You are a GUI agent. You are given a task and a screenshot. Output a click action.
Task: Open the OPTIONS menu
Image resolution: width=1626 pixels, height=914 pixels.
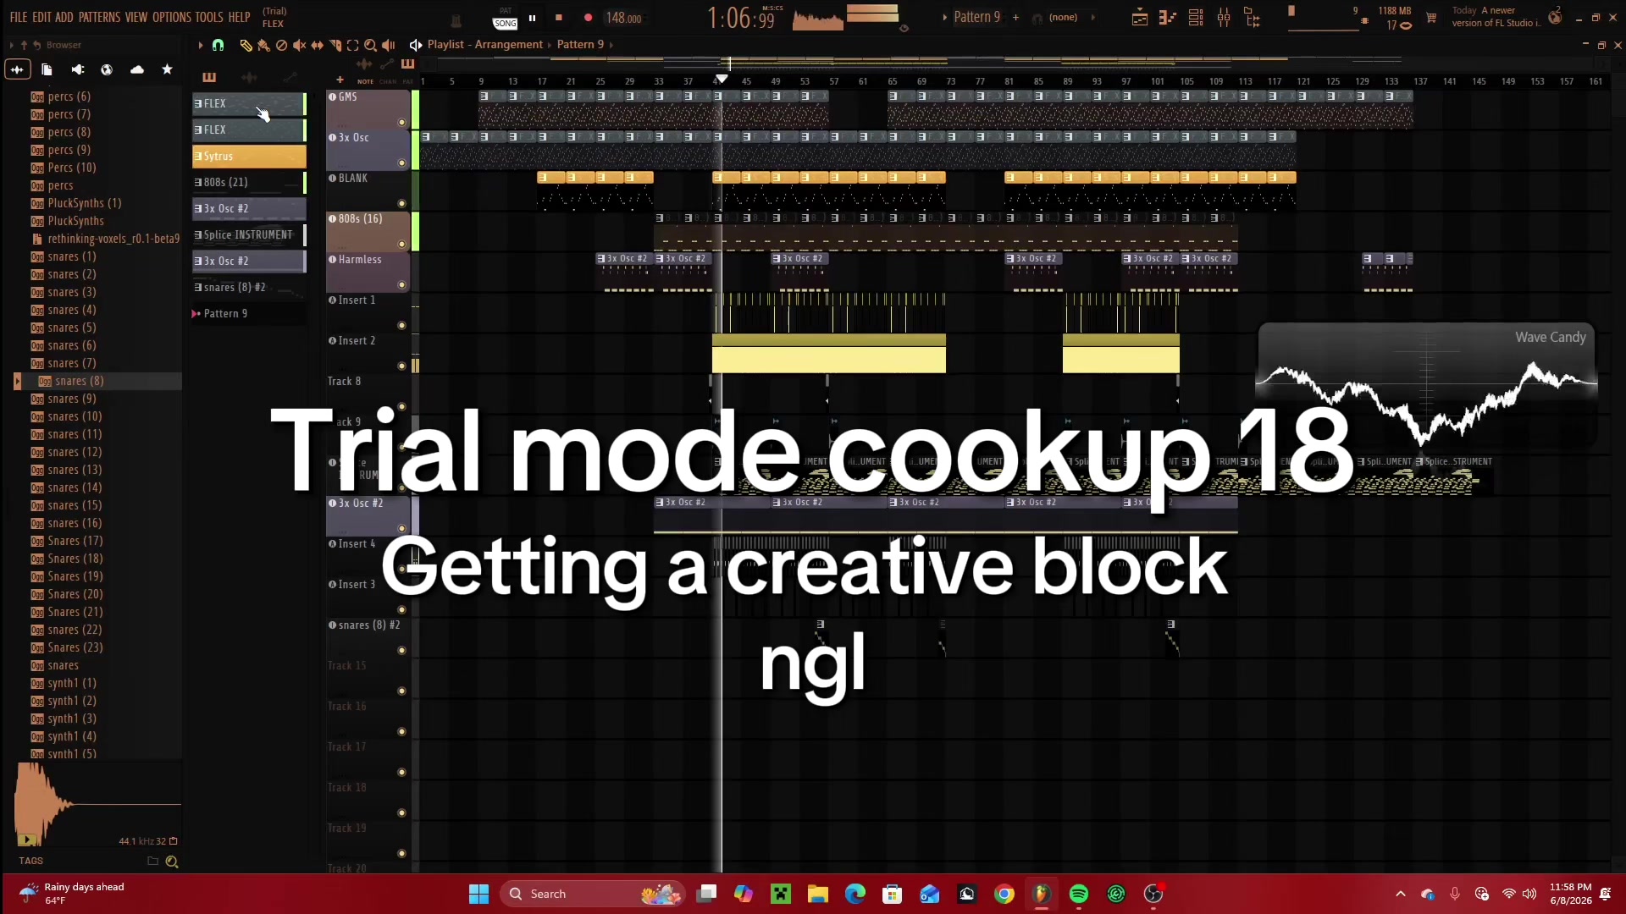[x=172, y=17]
